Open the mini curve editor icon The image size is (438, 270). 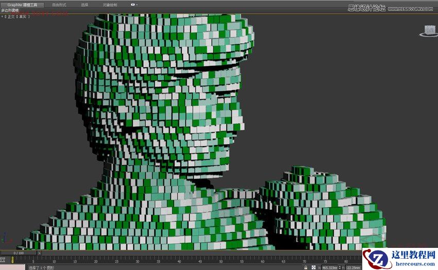[3, 260]
